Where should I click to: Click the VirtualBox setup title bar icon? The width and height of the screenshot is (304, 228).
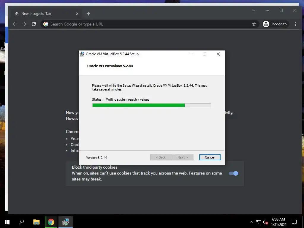(x=82, y=54)
